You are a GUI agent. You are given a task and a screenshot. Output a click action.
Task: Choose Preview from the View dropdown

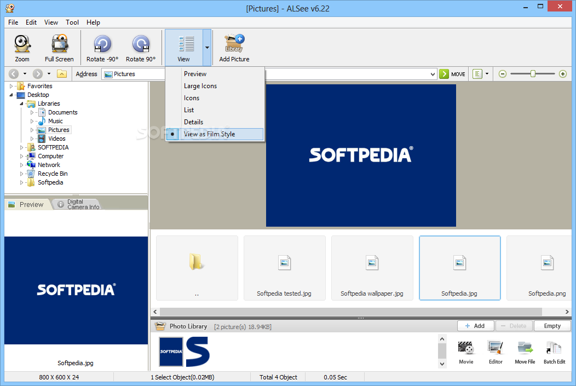point(215,74)
